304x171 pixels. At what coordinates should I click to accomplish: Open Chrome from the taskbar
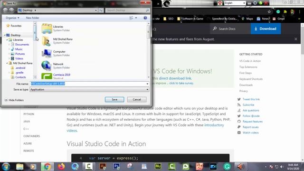tap(47, 167)
